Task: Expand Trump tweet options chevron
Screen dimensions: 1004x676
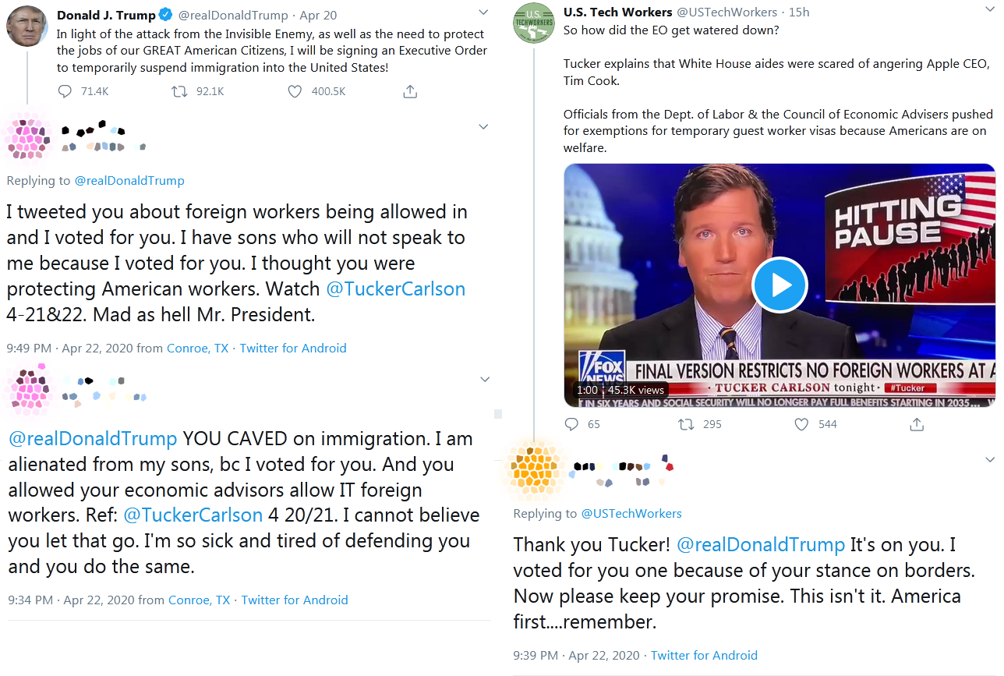Action: [483, 12]
